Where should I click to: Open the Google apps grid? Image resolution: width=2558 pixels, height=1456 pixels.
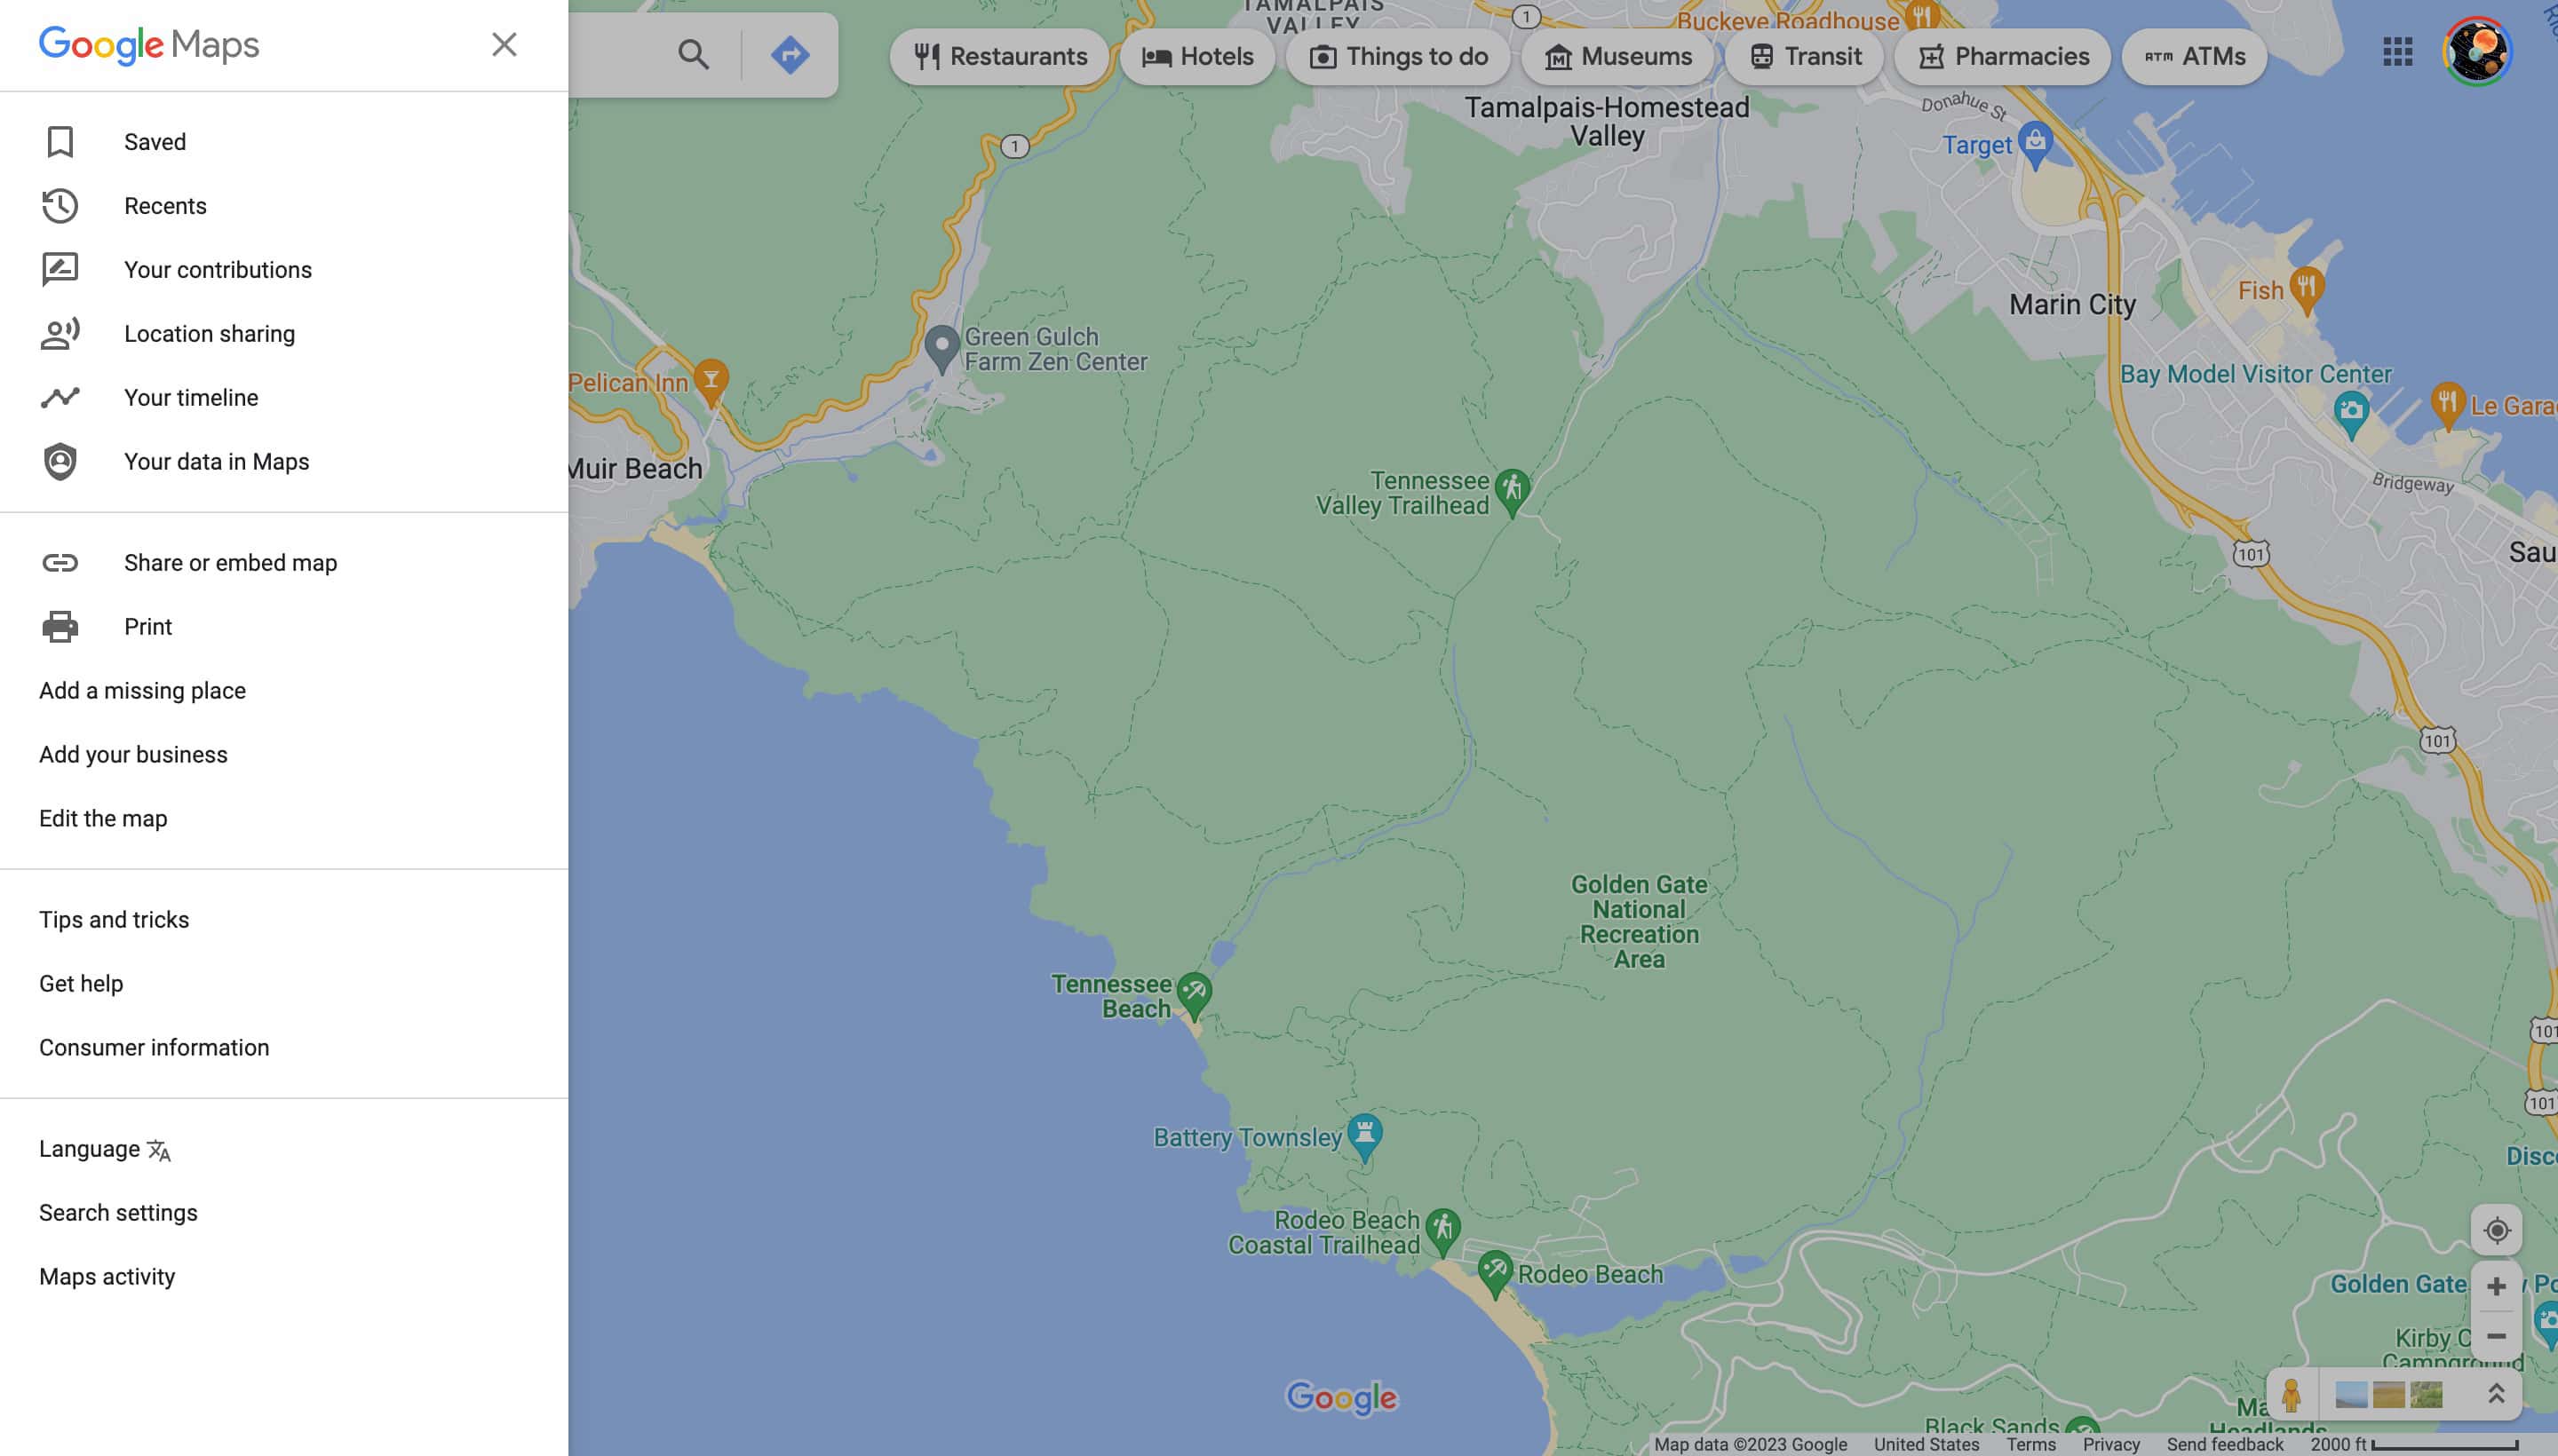tap(2397, 52)
